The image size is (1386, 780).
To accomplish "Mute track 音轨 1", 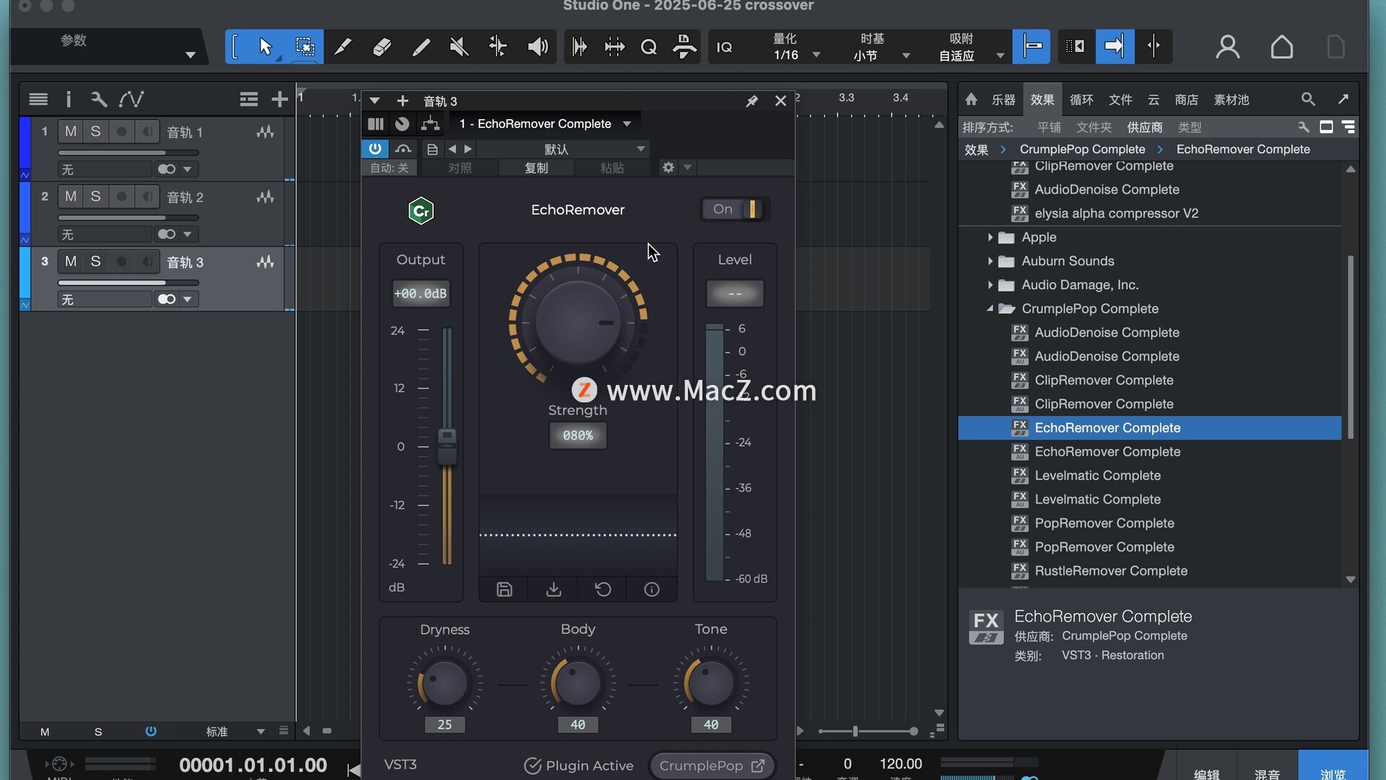I will click(70, 131).
